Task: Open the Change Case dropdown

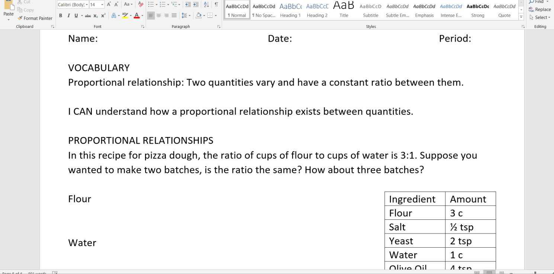Action: (x=128, y=4)
